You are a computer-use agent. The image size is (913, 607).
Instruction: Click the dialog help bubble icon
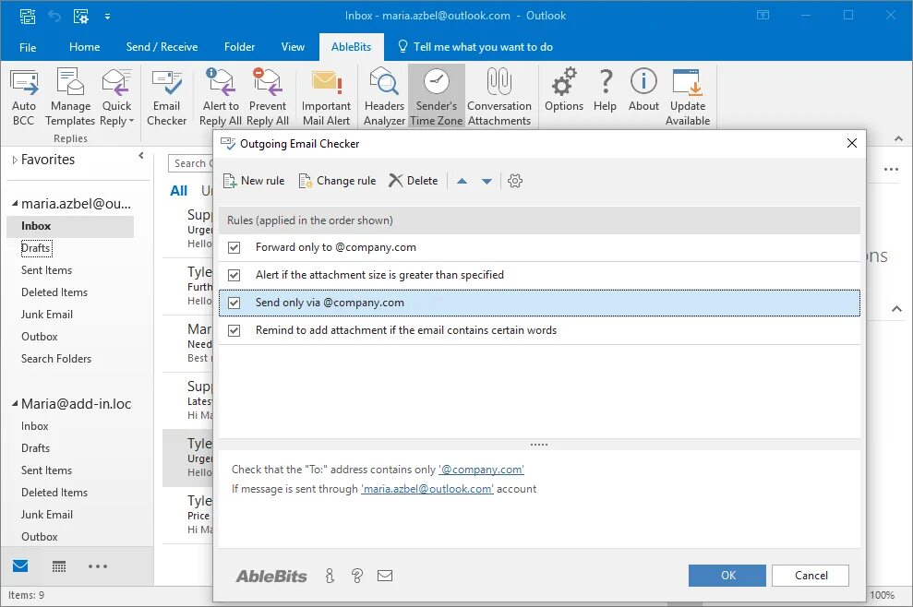(x=357, y=577)
